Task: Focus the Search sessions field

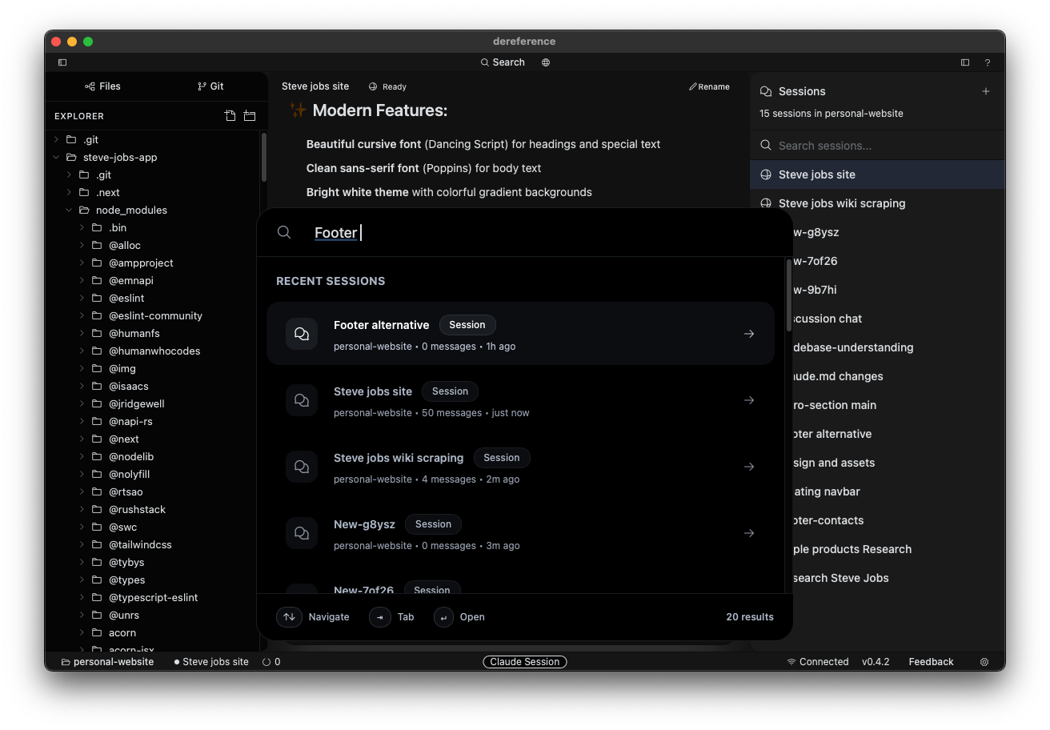Action: (877, 146)
